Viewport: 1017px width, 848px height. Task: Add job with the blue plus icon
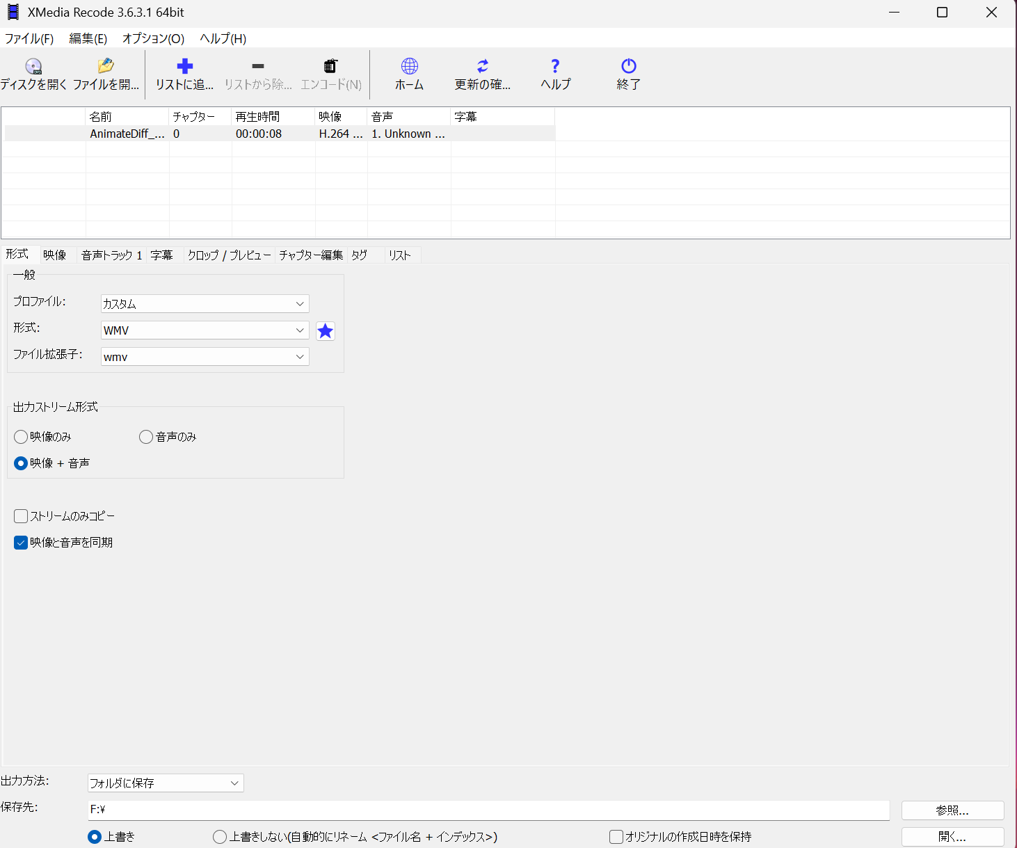click(x=184, y=66)
